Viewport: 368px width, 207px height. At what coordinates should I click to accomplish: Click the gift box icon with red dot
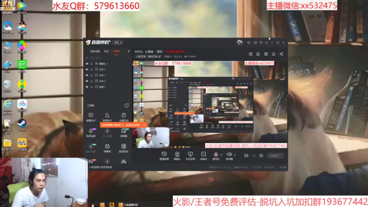click(x=250, y=54)
